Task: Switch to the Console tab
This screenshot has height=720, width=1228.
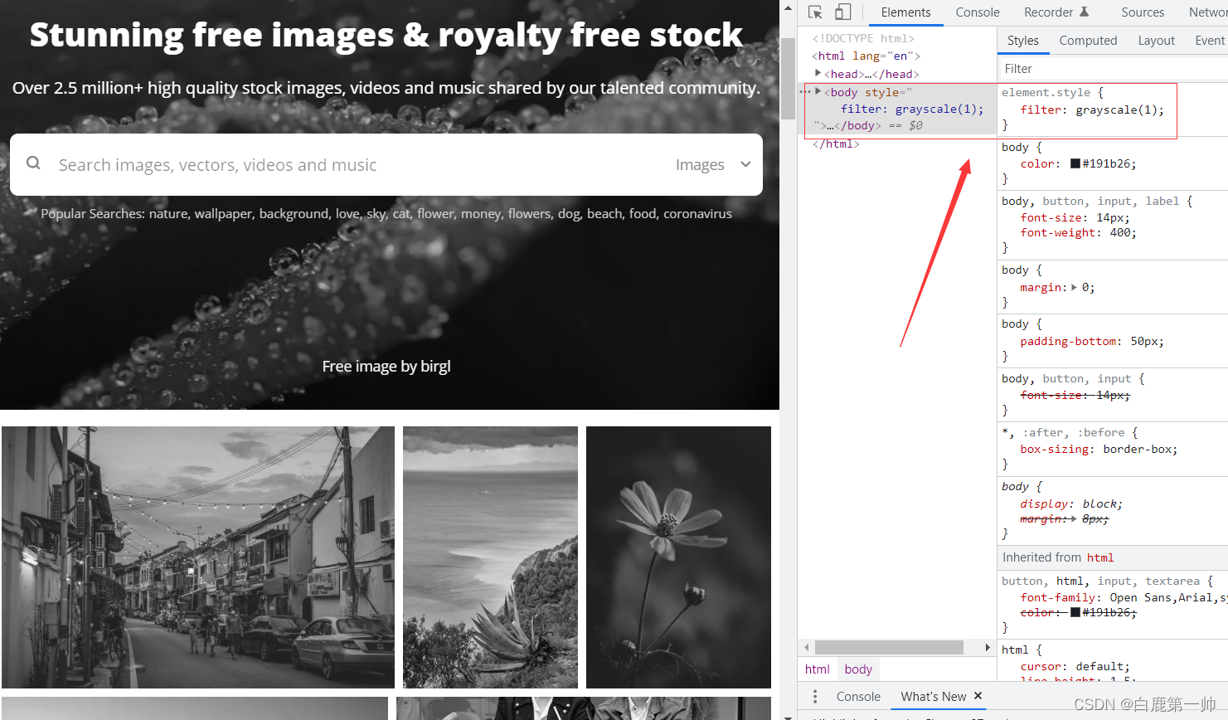Action: point(978,12)
